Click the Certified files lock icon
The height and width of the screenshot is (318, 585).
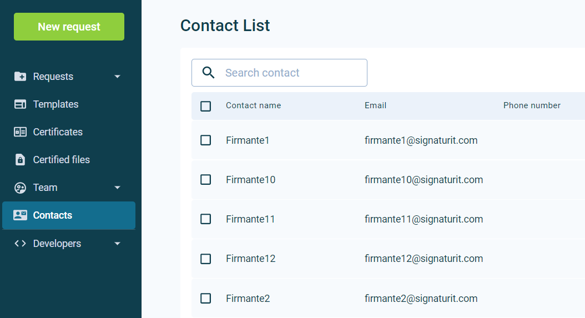tap(20, 160)
